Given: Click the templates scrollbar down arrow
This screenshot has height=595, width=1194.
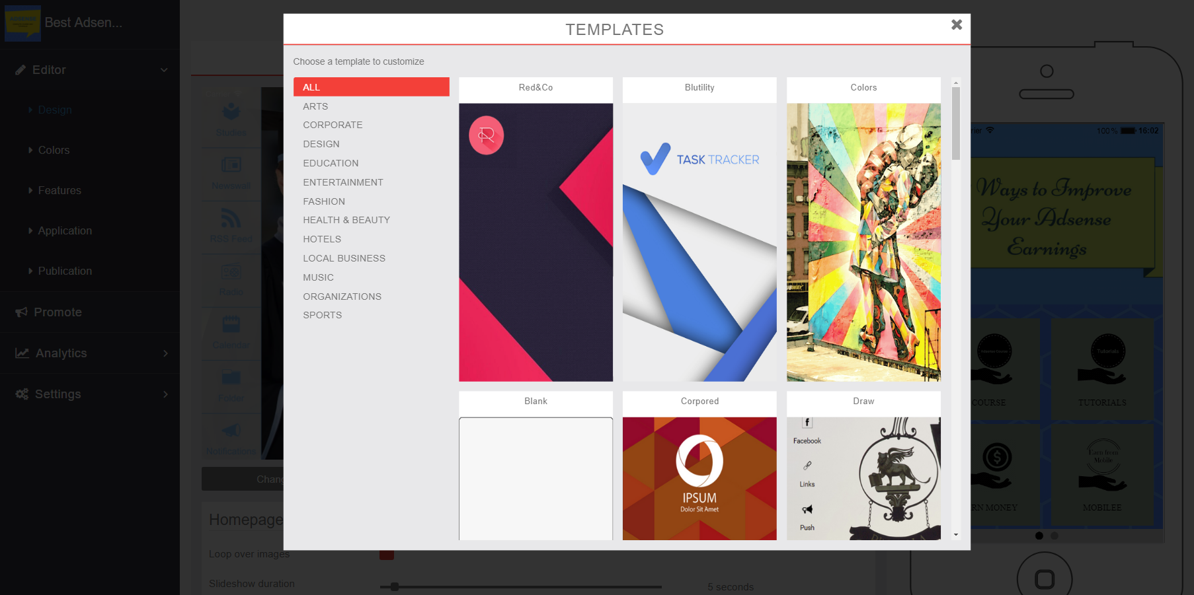Looking at the screenshot, I should click(x=956, y=535).
